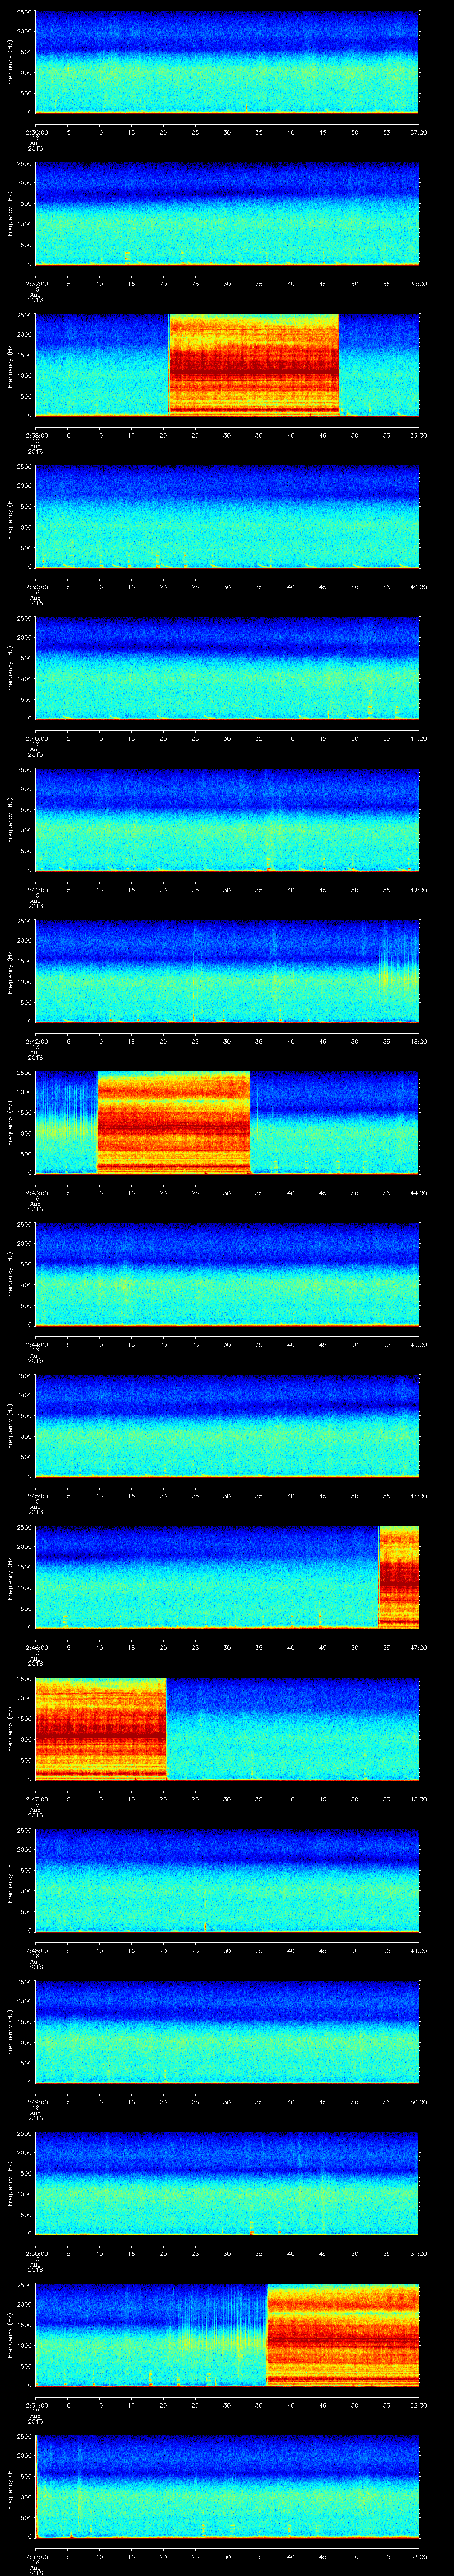Select the 2:39:00 spectrogram panel
Viewport: 454px width, 2576px height.
(x=227, y=517)
